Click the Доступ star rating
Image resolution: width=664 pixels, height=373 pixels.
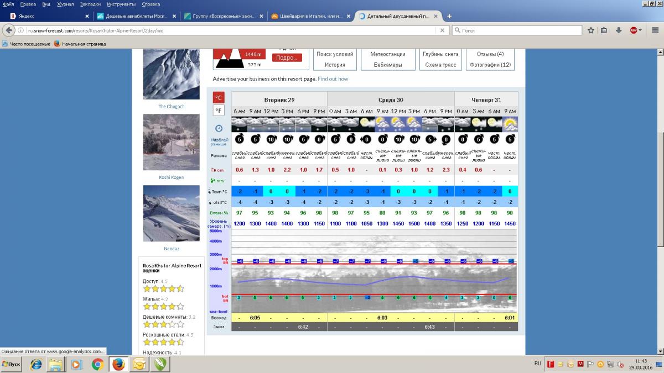163,288
